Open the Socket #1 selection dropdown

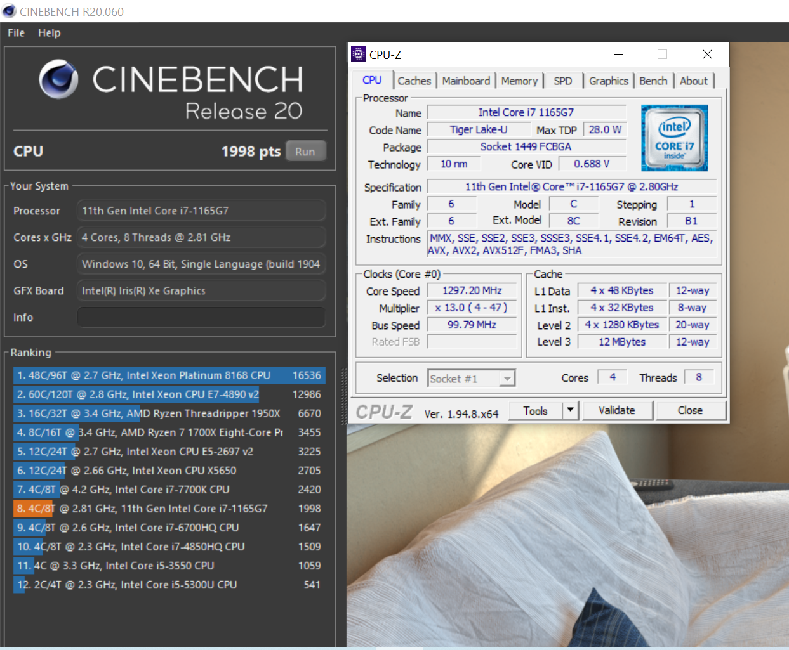coord(471,379)
